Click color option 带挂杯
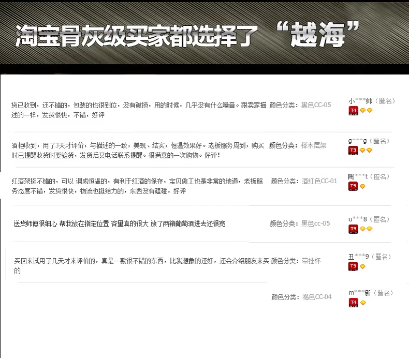409x358 pixels. click(311, 261)
